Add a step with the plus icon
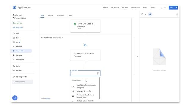 click(x=85, y=45)
